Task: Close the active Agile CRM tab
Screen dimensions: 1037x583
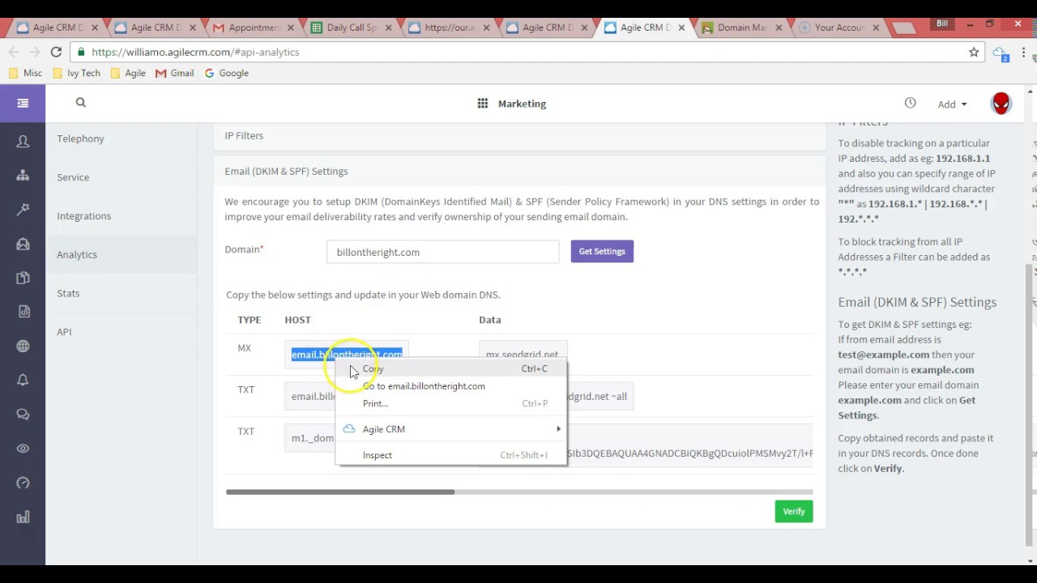Action: pos(681,28)
